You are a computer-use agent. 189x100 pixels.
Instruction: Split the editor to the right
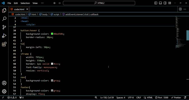pyautogui.click(x=180, y=9)
